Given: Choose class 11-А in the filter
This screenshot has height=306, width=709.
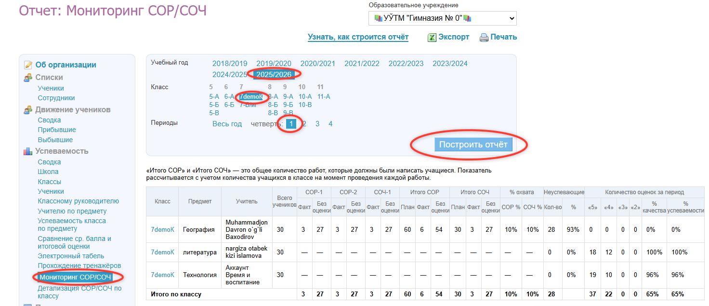Looking at the screenshot, I should point(324,96).
